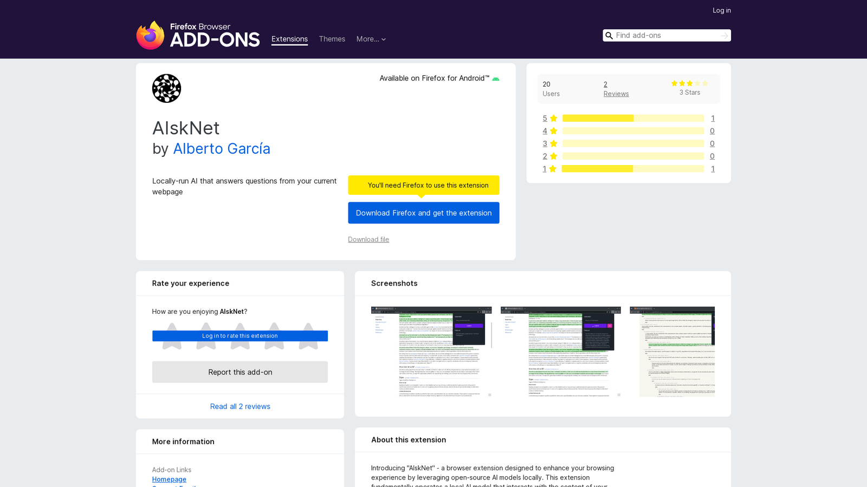The height and width of the screenshot is (487, 867).
Task: Click the yellow You'll need Firefox notice
Action: click(x=424, y=185)
